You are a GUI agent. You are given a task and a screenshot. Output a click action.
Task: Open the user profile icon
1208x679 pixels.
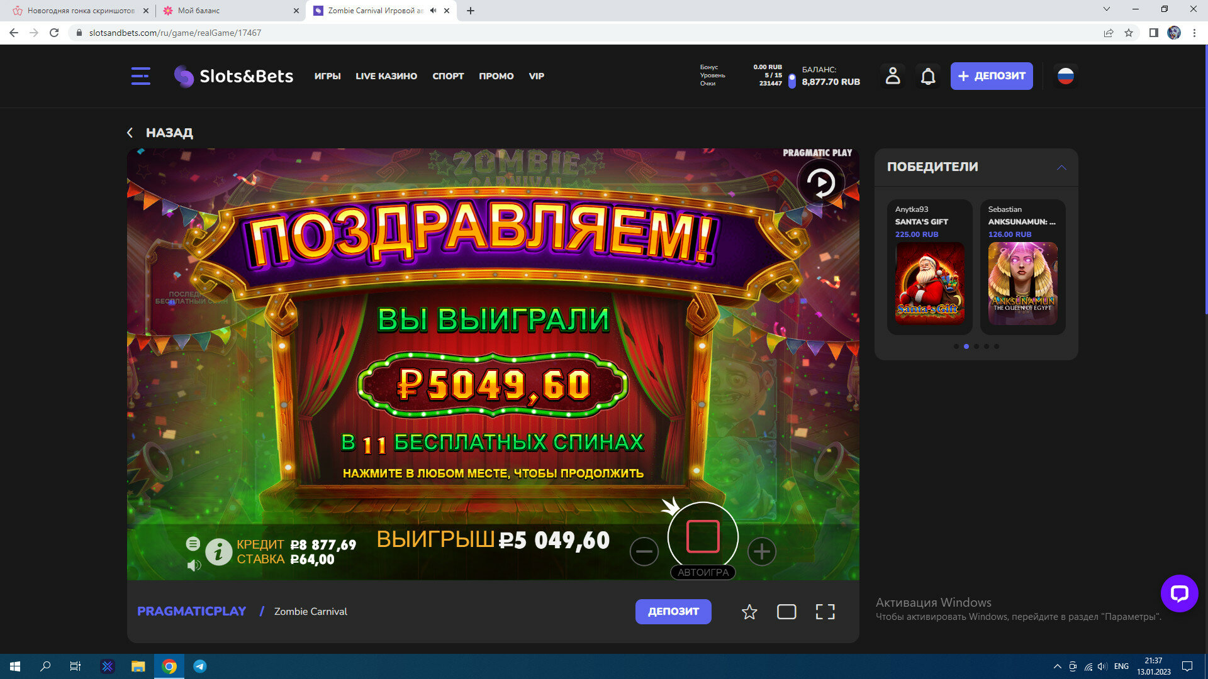pos(892,76)
